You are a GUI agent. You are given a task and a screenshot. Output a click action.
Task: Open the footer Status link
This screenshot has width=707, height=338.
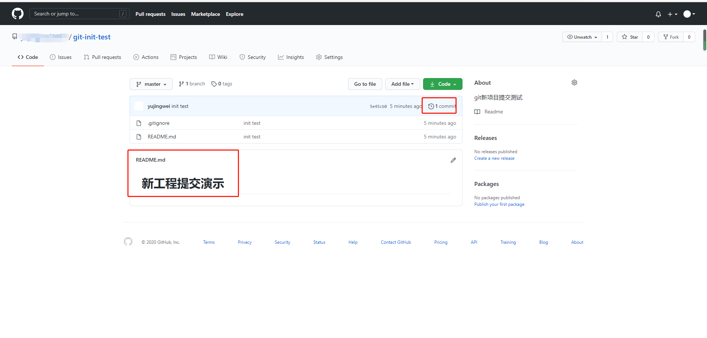click(319, 242)
